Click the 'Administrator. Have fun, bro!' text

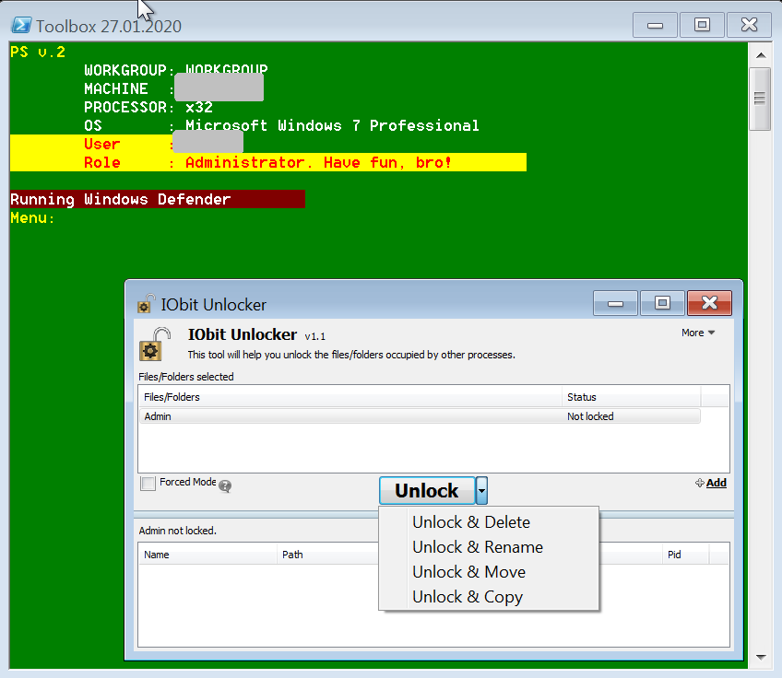click(x=318, y=162)
